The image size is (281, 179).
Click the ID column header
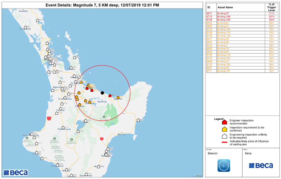click(x=209, y=7)
